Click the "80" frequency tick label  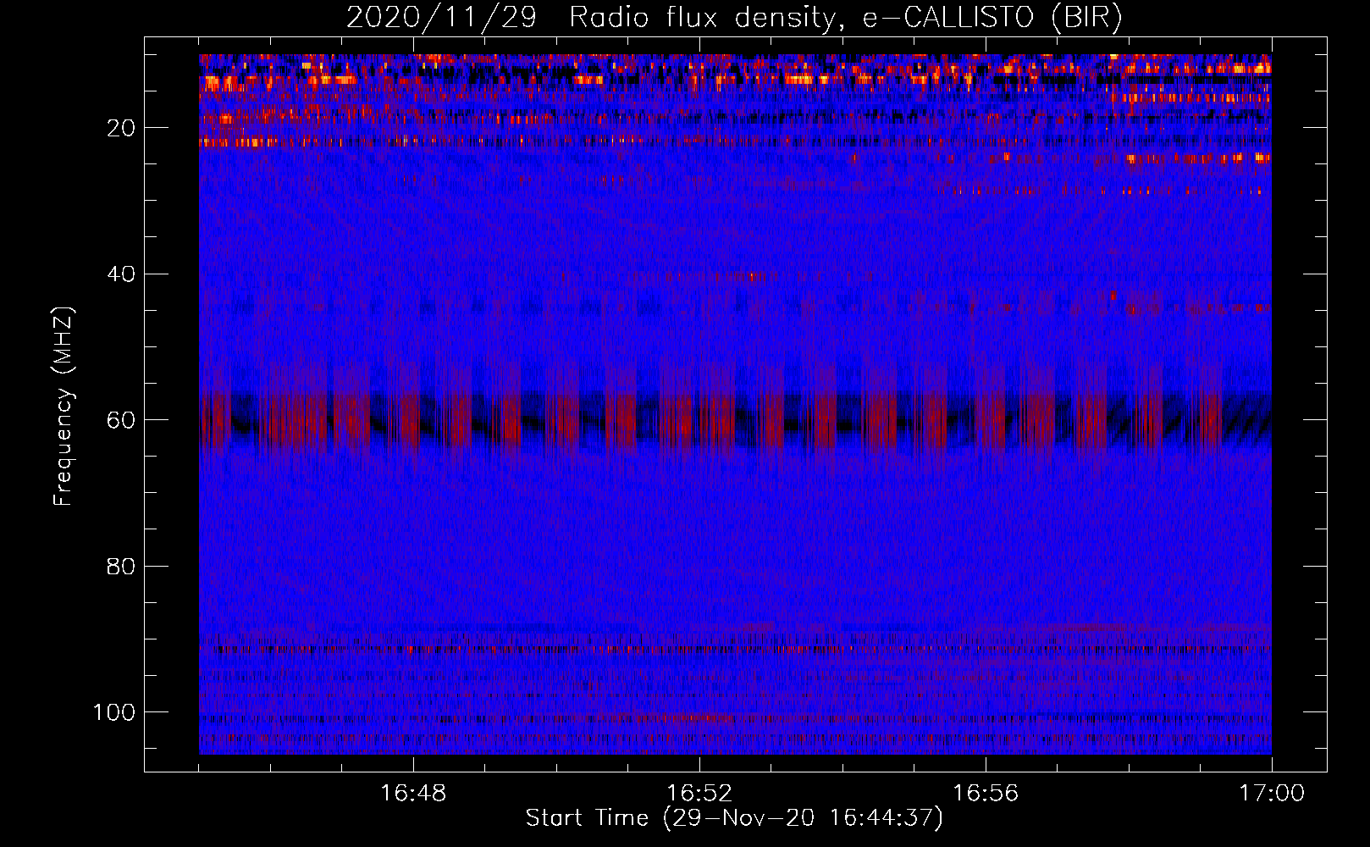coord(122,566)
